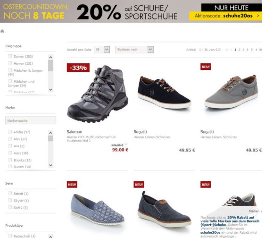The width and height of the screenshot is (264, 238).
Task: Click scroll-up arrow in Zielgruppe list
Action: tap(51, 57)
